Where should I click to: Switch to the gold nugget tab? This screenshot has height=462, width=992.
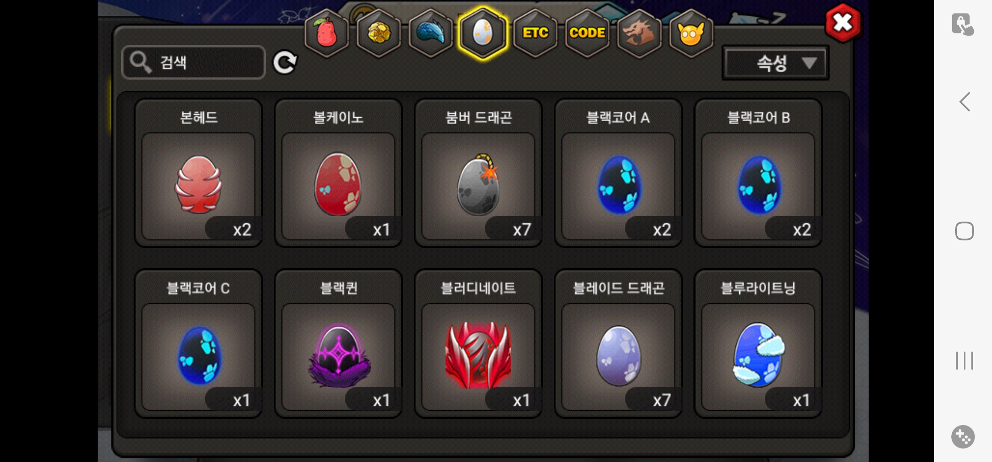pyautogui.click(x=379, y=33)
